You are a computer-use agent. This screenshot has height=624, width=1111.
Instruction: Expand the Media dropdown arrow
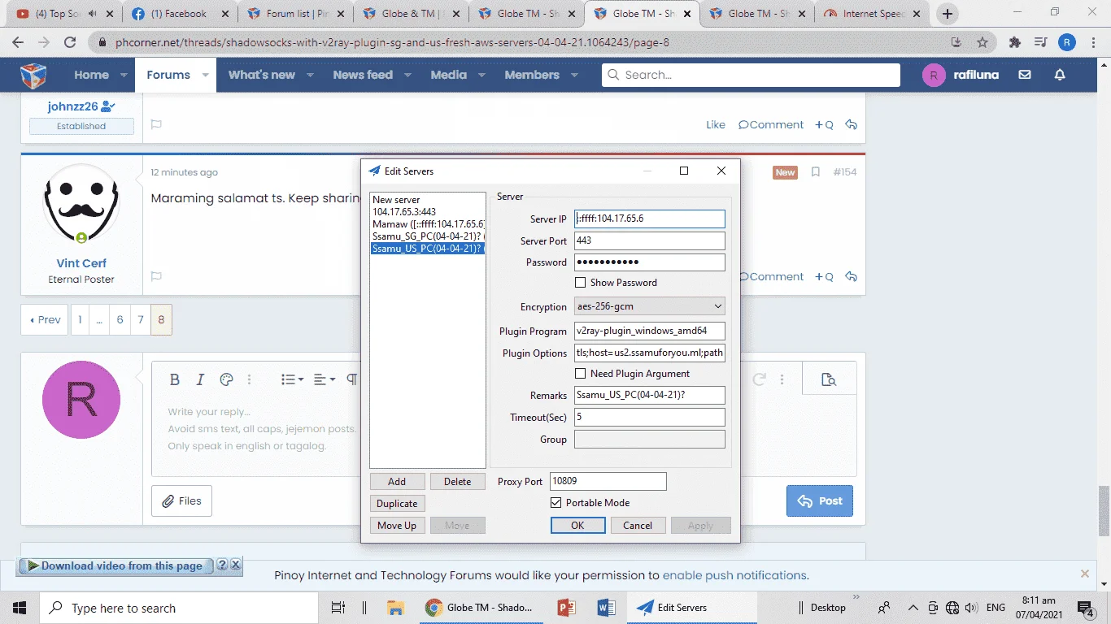click(x=481, y=75)
